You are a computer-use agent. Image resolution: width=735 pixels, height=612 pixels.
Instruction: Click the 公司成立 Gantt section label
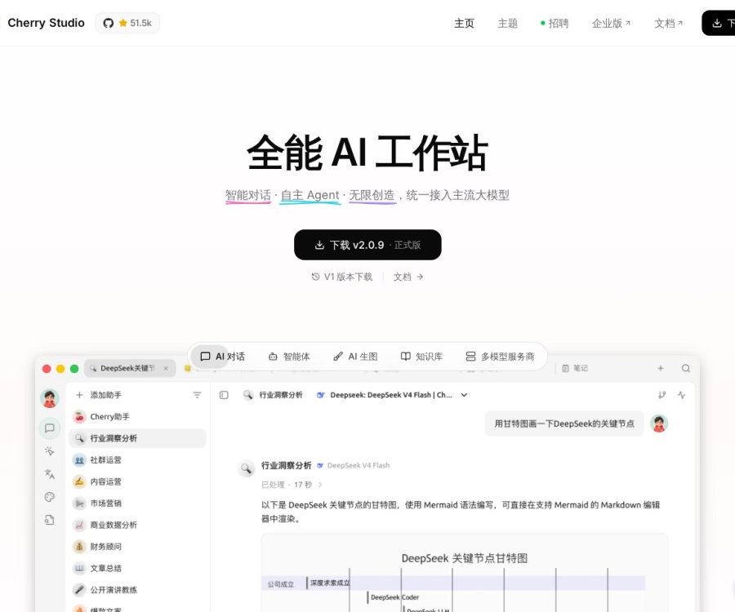point(281,584)
